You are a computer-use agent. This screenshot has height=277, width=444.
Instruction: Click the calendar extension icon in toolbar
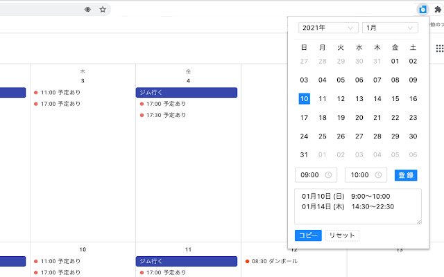(422, 10)
